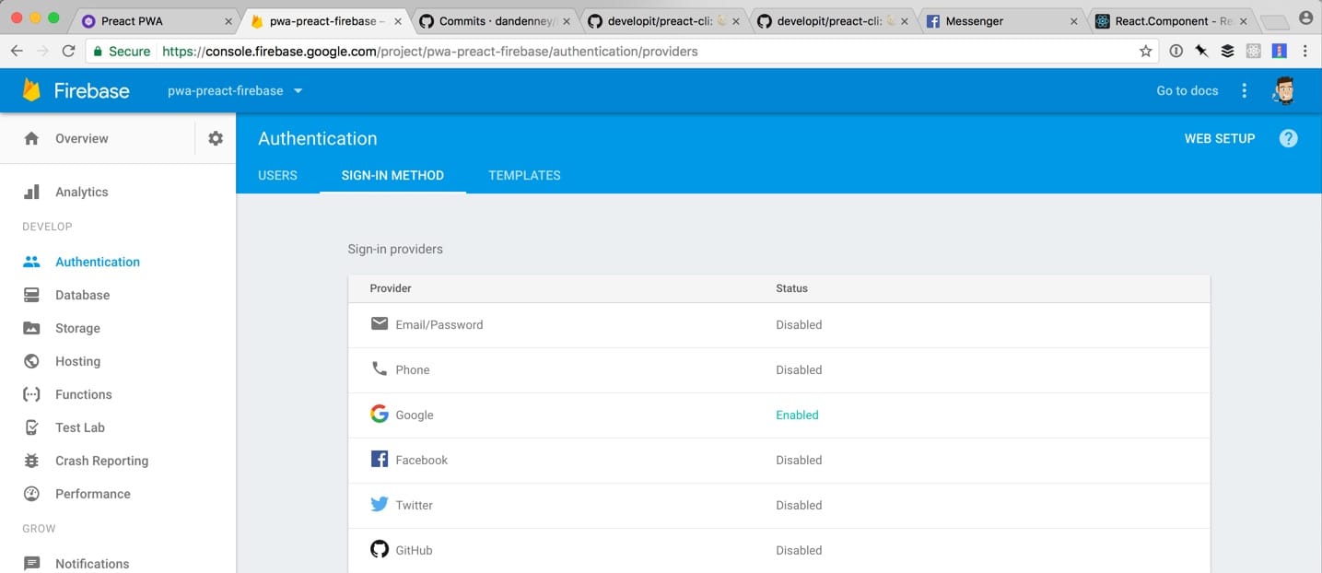Screen dimensions: 1322x573
Task: Click WEB SETUP button
Action: click(x=1220, y=138)
